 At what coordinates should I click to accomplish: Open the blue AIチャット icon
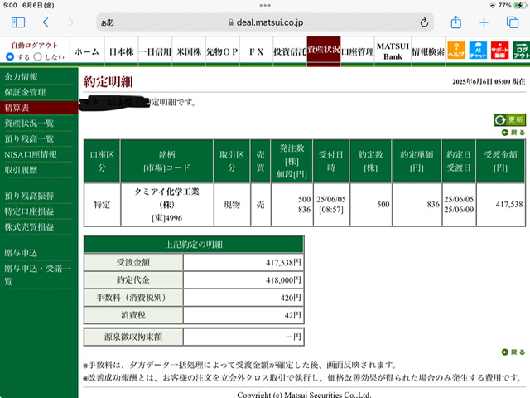coord(478,51)
